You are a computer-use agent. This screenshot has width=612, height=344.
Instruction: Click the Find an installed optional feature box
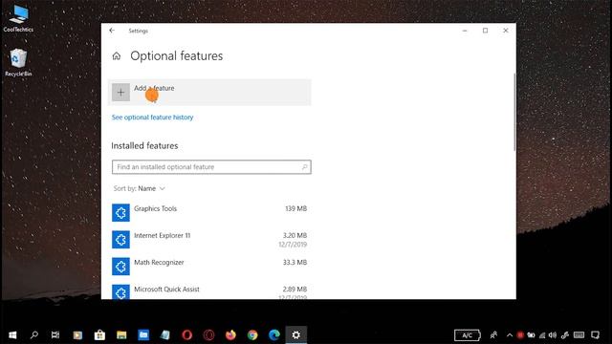(211, 167)
